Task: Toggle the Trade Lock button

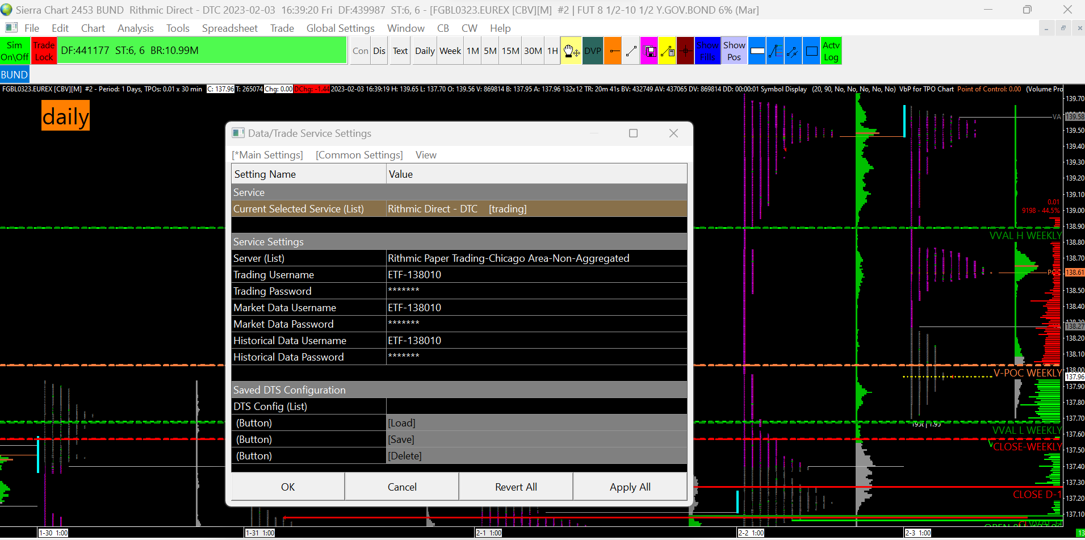Action: (x=44, y=51)
